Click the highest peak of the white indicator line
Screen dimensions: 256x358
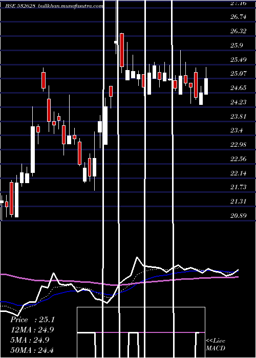[x=137, y=258]
